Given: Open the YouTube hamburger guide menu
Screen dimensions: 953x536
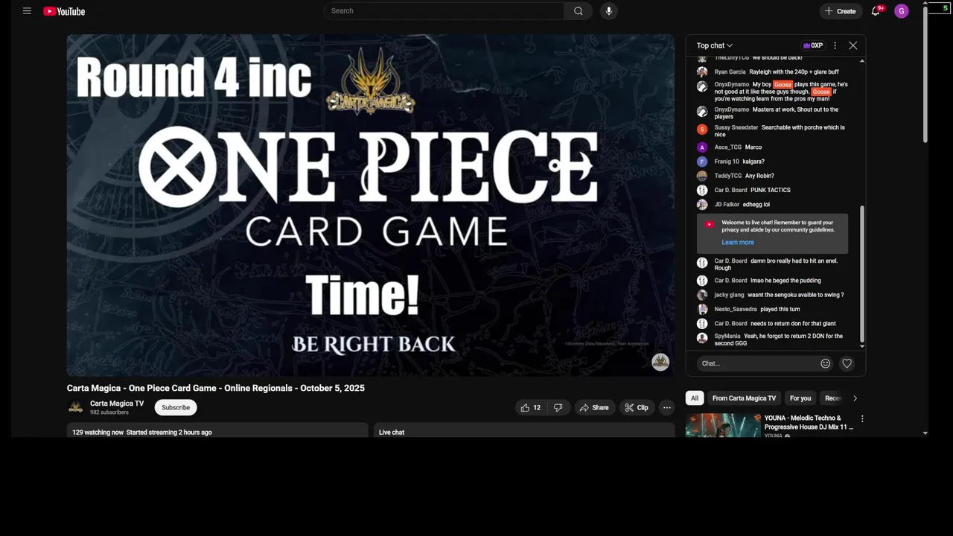Looking at the screenshot, I should [27, 11].
